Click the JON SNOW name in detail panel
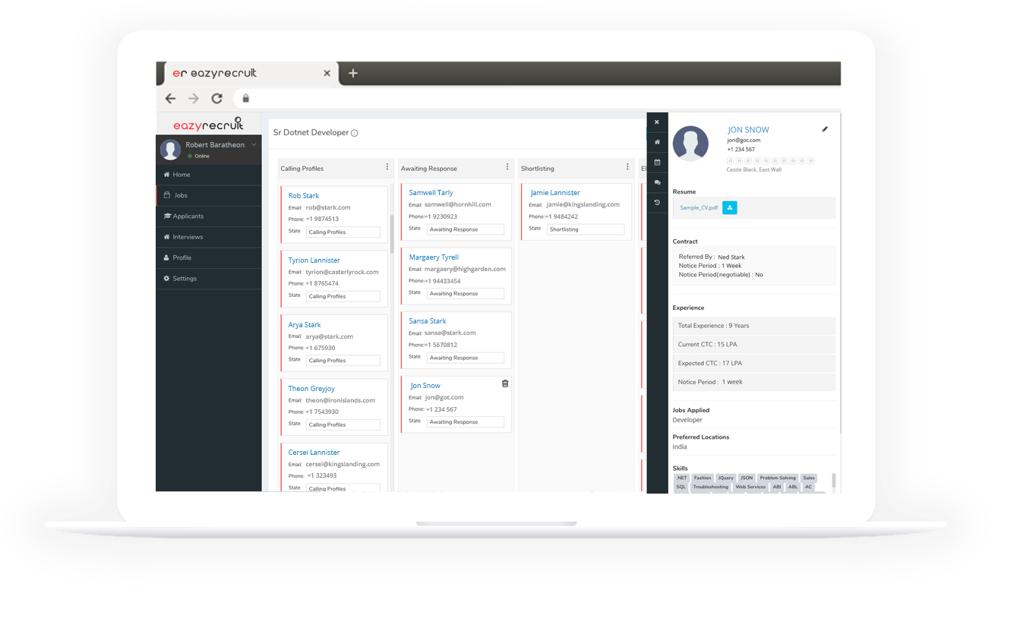The image size is (1020, 628). [x=748, y=131]
